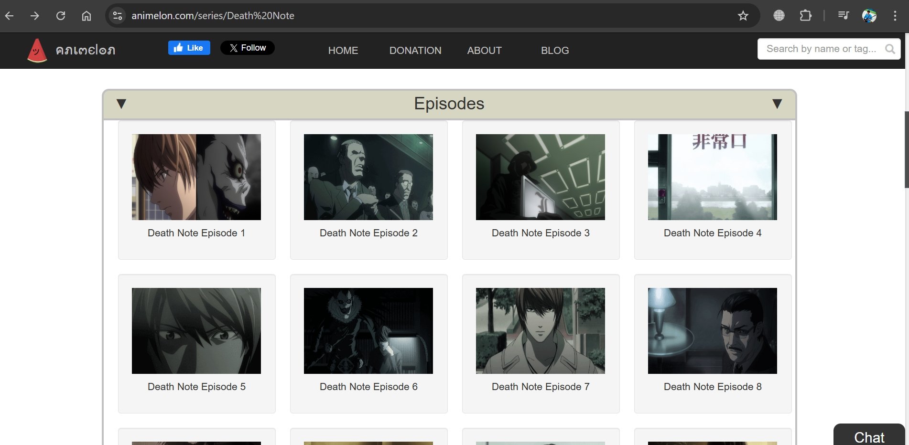Collapse Episodes panel using left triangle
Viewport: 909px width, 445px height.
point(121,104)
